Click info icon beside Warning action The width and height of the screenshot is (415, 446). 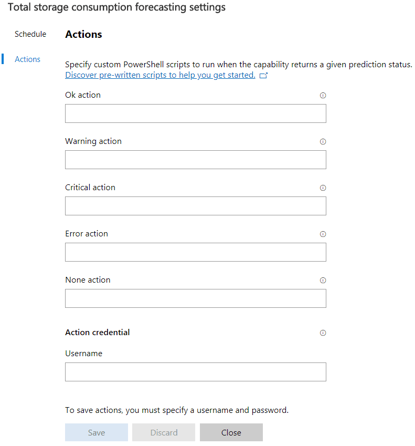click(x=323, y=142)
